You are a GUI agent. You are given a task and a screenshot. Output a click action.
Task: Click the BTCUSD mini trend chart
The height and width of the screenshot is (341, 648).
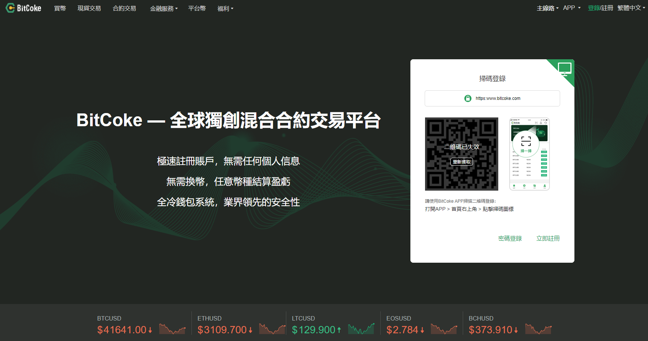[172, 329]
